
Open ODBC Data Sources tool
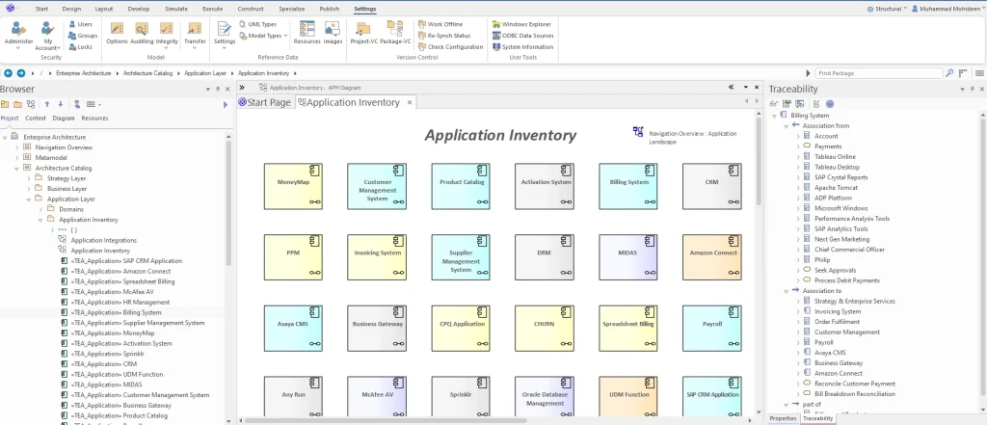(x=523, y=36)
